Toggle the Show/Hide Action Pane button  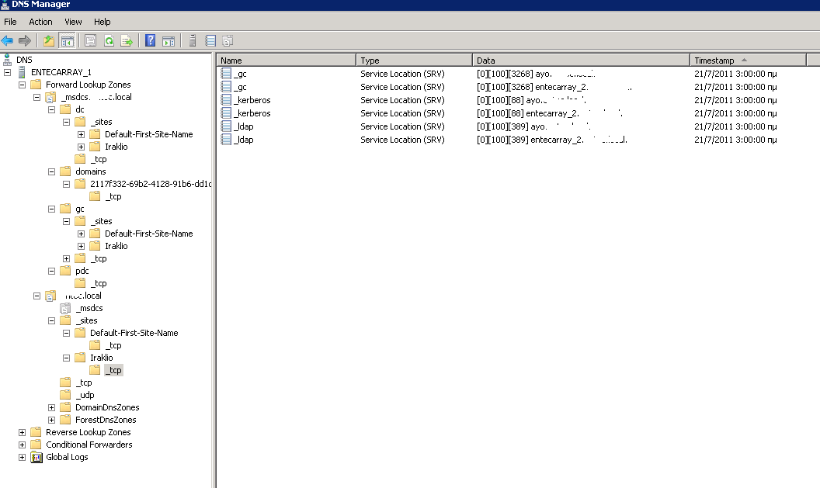pos(168,41)
